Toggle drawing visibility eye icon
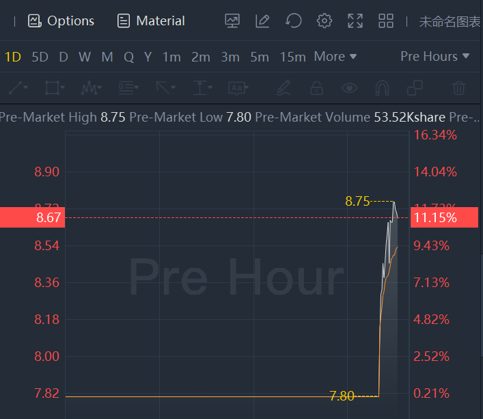483x419 pixels. tap(350, 87)
